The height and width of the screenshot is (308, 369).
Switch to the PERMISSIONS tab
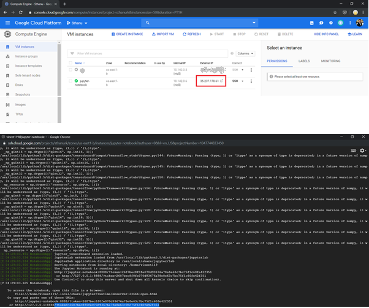(x=277, y=61)
